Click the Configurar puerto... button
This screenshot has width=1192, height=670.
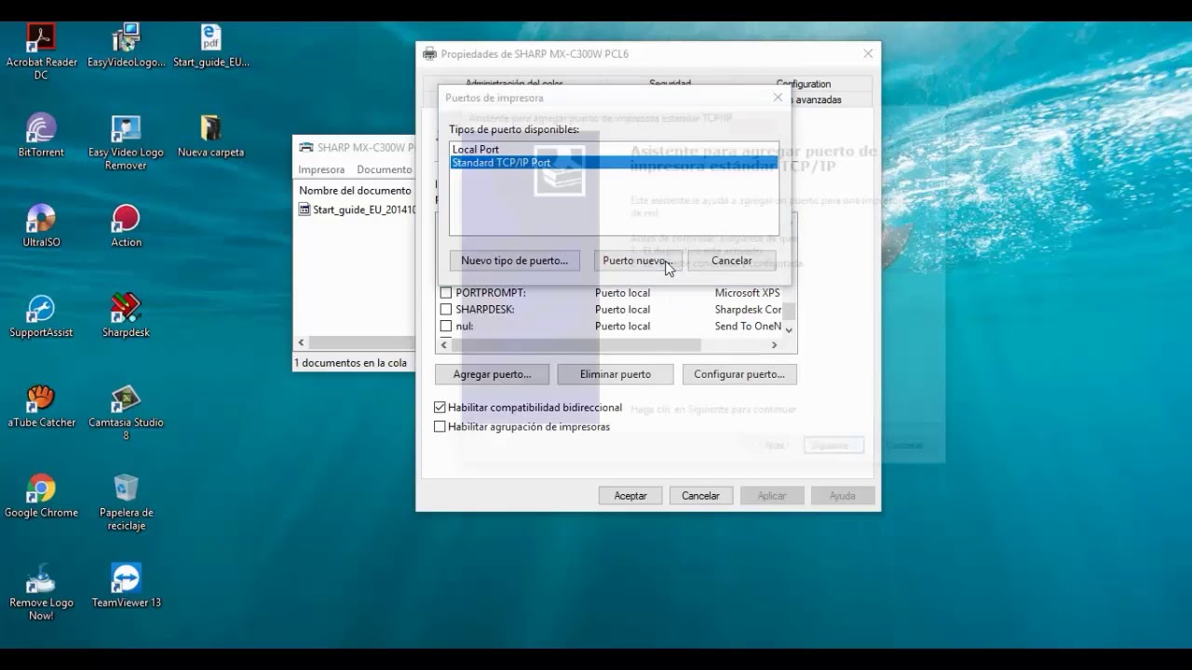(x=739, y=374)
